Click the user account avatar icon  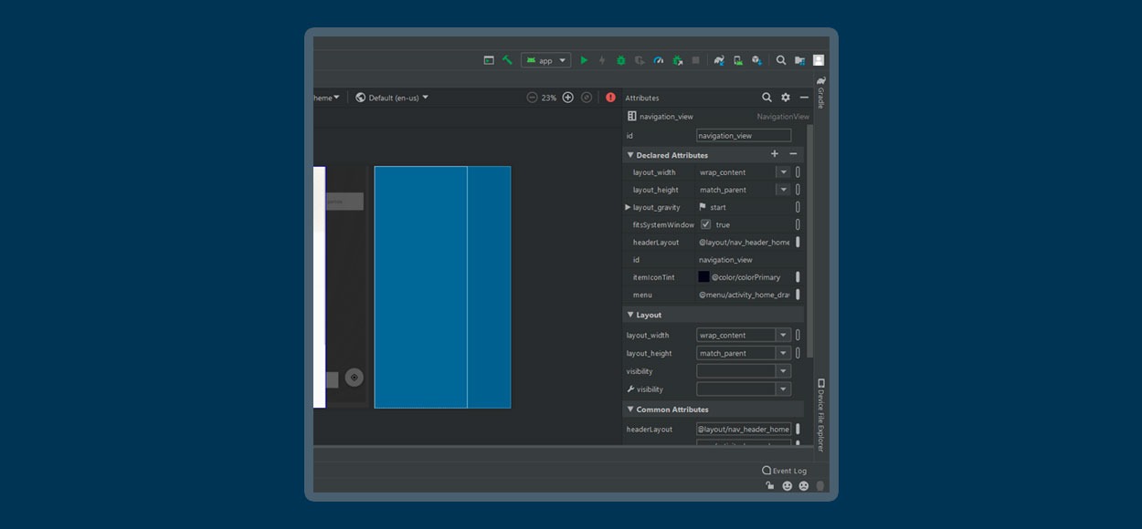(819, 60)
